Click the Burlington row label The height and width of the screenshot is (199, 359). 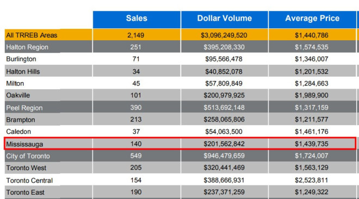tap(21, 59)
